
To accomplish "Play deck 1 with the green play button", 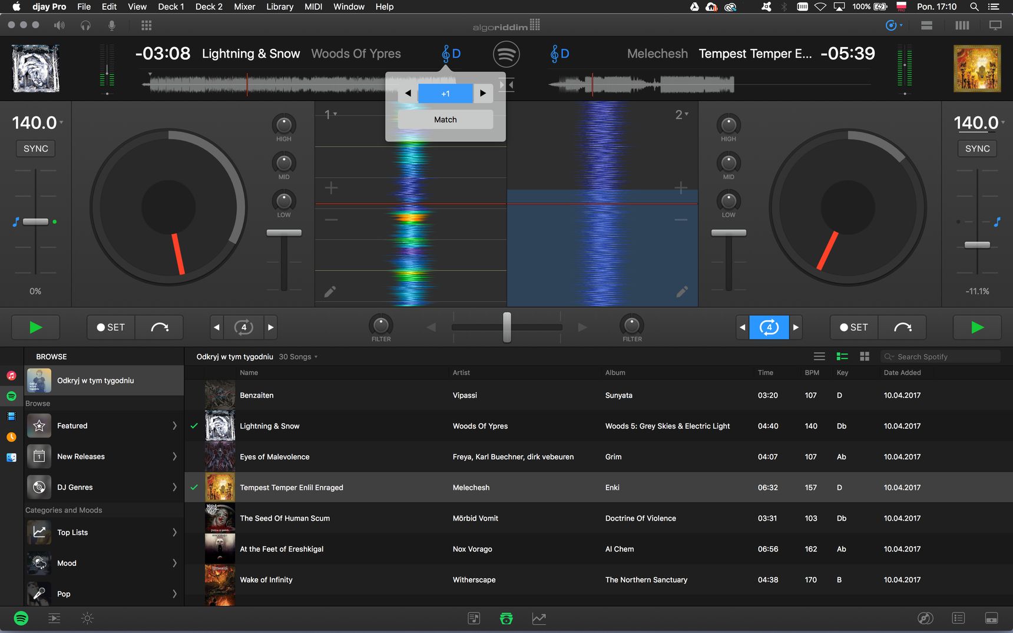I will (35, 327).
